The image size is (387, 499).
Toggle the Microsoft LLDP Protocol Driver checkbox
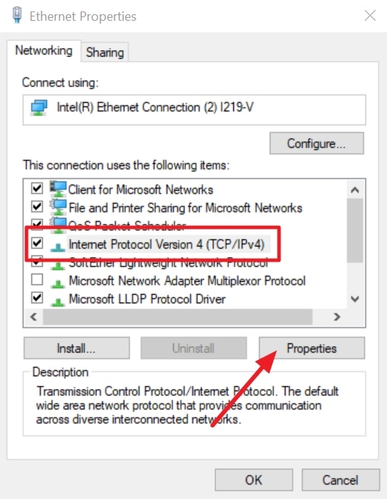[x=37, y=298]
